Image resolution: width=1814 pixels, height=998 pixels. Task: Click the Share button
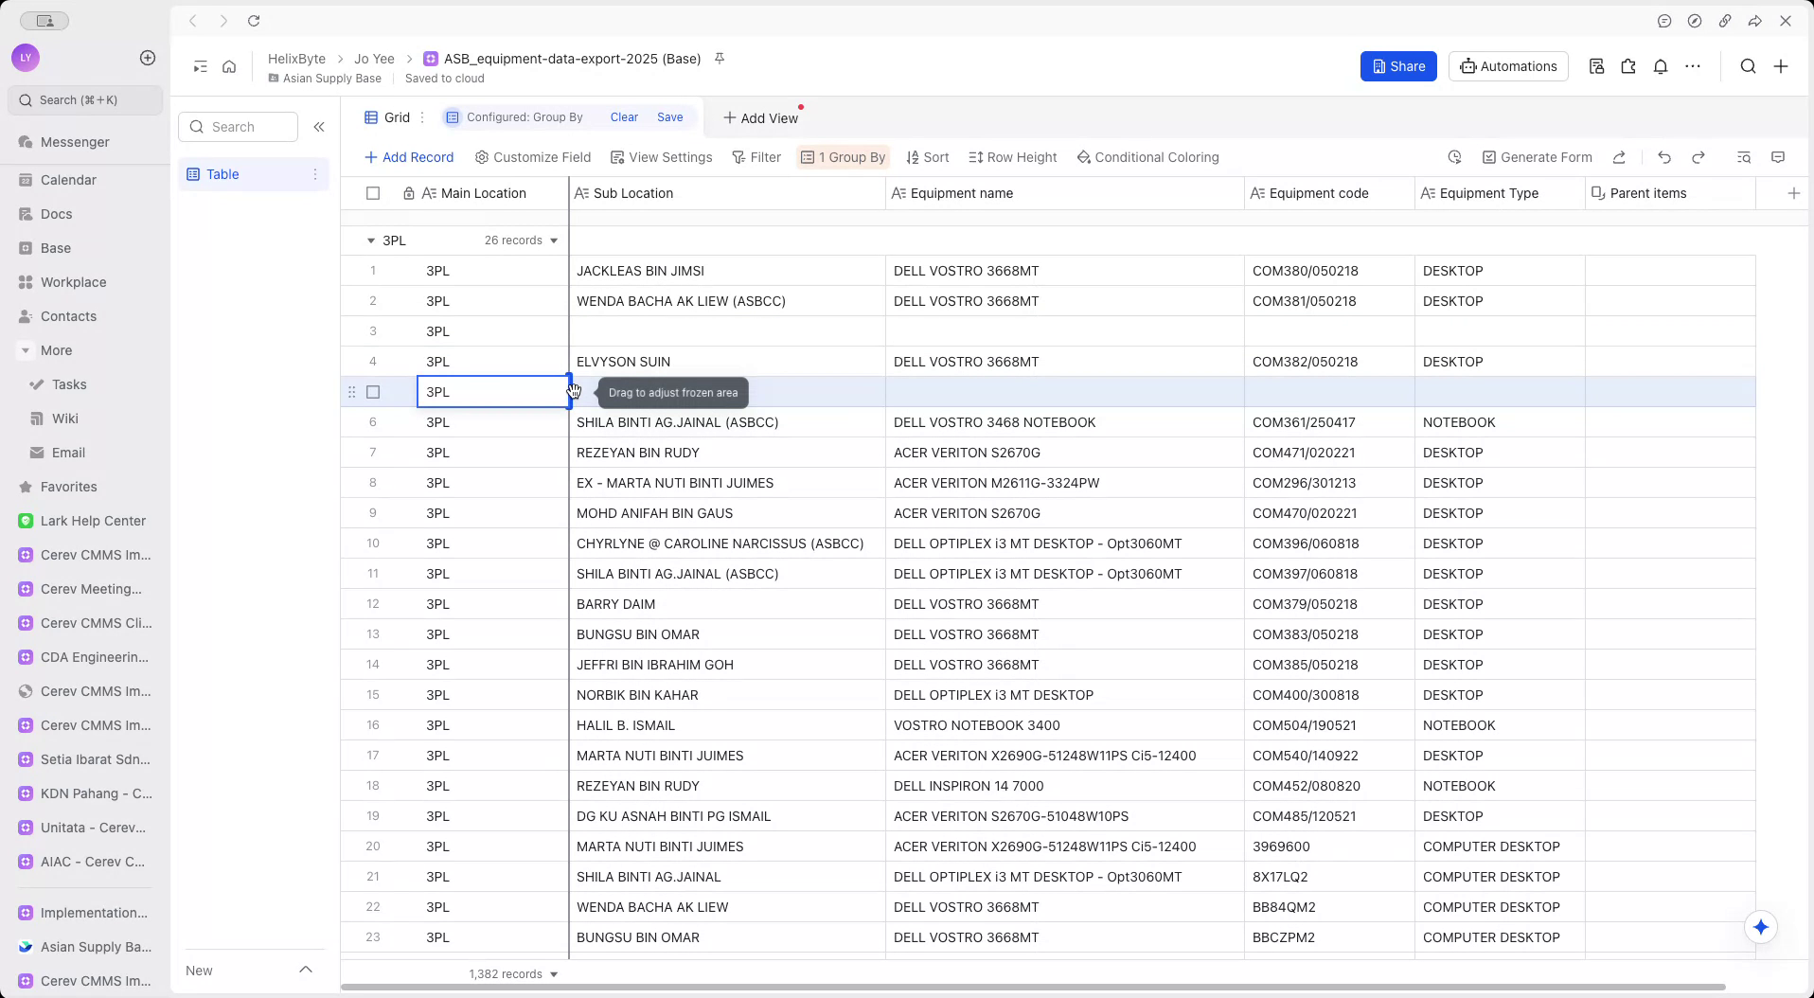tap(1398, 65)
